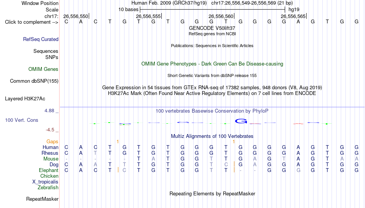The height and width of the screenshot is (208, 365).
Task: Select the 'Common dbSNP(155)' track label
Action: (x=34, y=81)
